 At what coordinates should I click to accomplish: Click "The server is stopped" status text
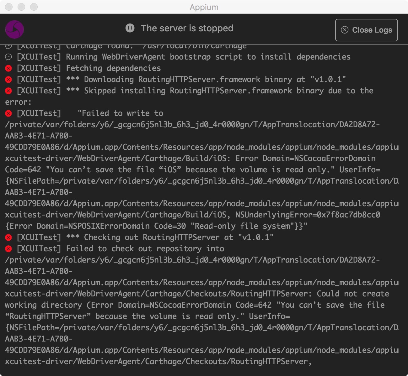point(187,28)
